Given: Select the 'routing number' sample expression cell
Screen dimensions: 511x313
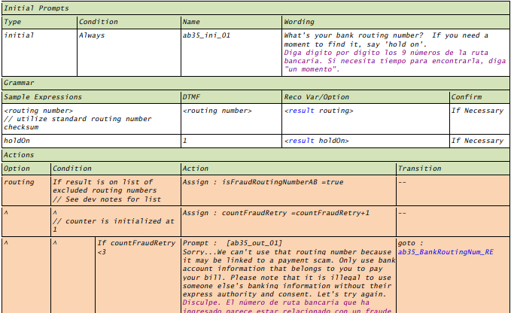Looking at the screenshot, I should (91, 119).
